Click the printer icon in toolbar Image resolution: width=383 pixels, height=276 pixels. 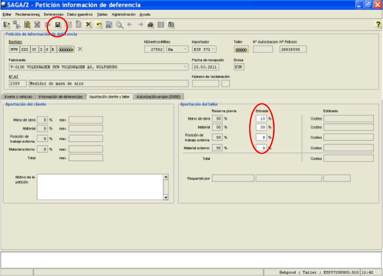151,24
